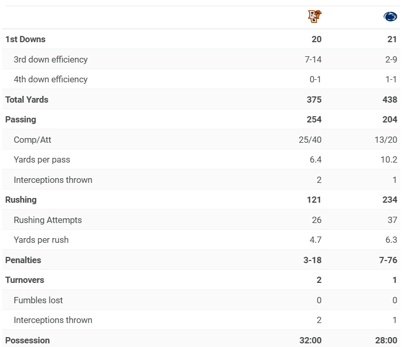Viewport: 407px width, 347px height.
Task: Select the Possession row label
Action: tap(28, 341)
